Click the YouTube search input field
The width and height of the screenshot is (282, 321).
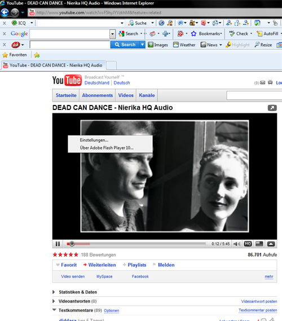click(x=254, y=95)
